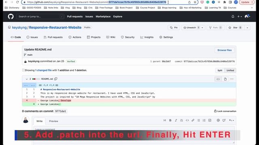The width and height of the screenshot is (259, 145).
Task: Switch to the Code tab
Action: point(16,37)
